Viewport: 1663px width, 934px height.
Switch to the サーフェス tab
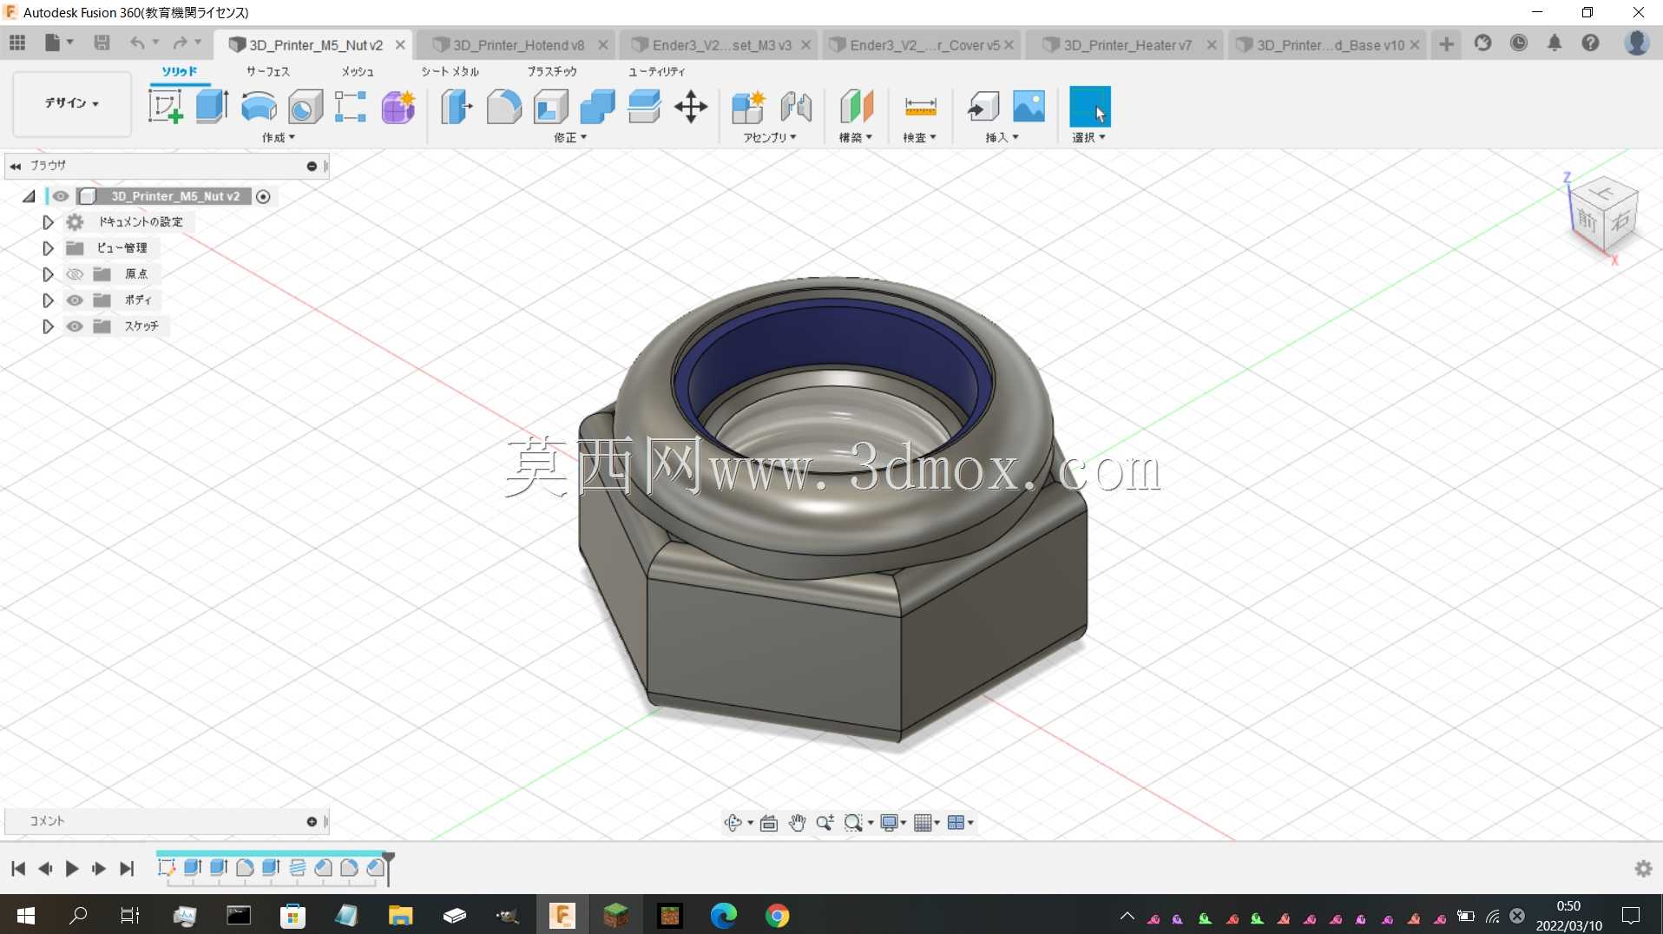[x=267, y=71]
